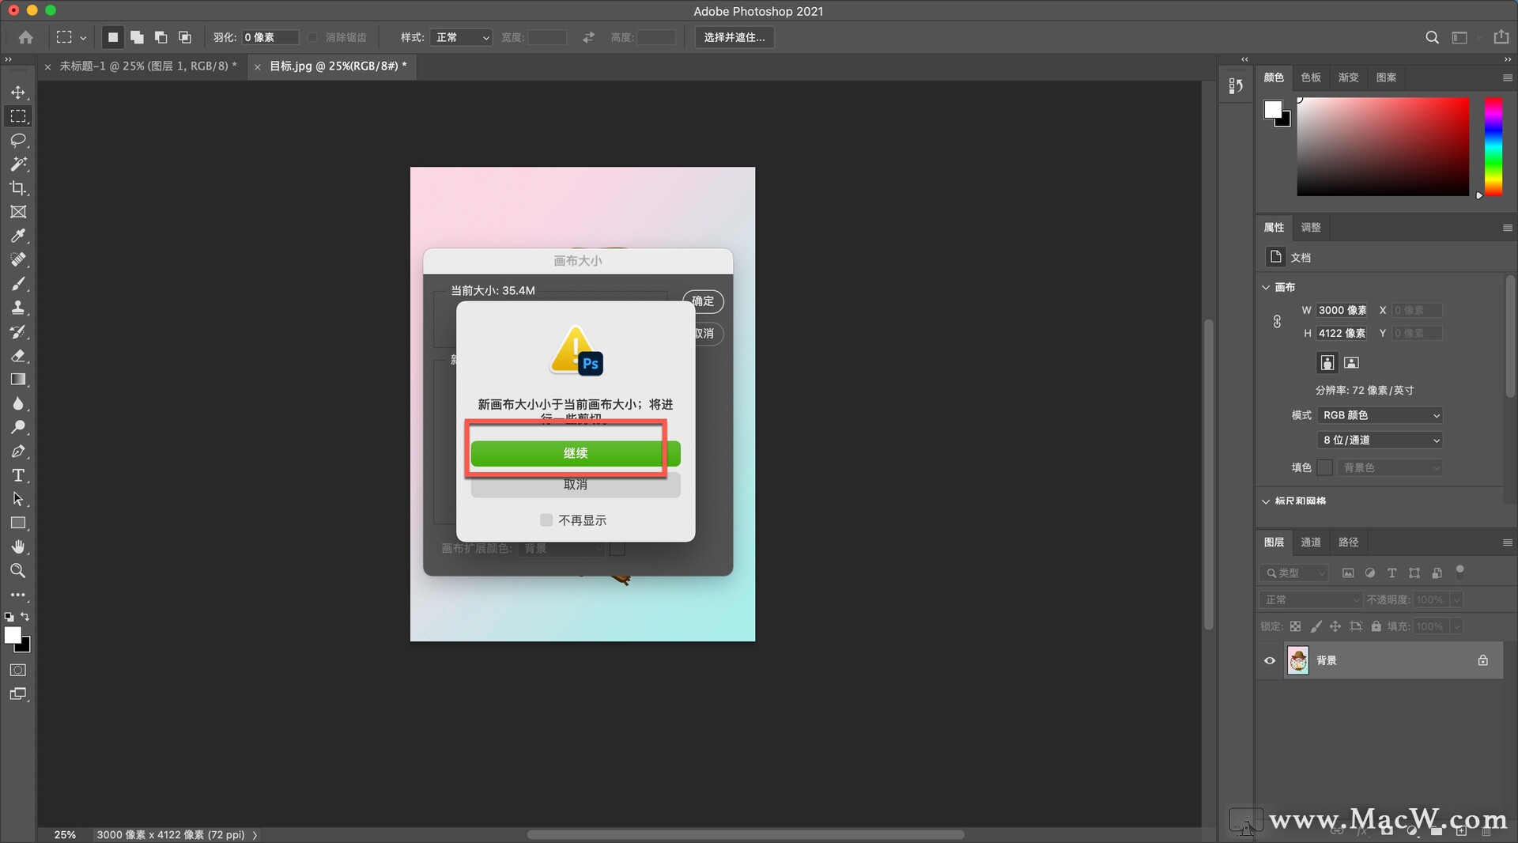
Task: Select the Magic Wand tool
Action: click(x=18, y=164)
